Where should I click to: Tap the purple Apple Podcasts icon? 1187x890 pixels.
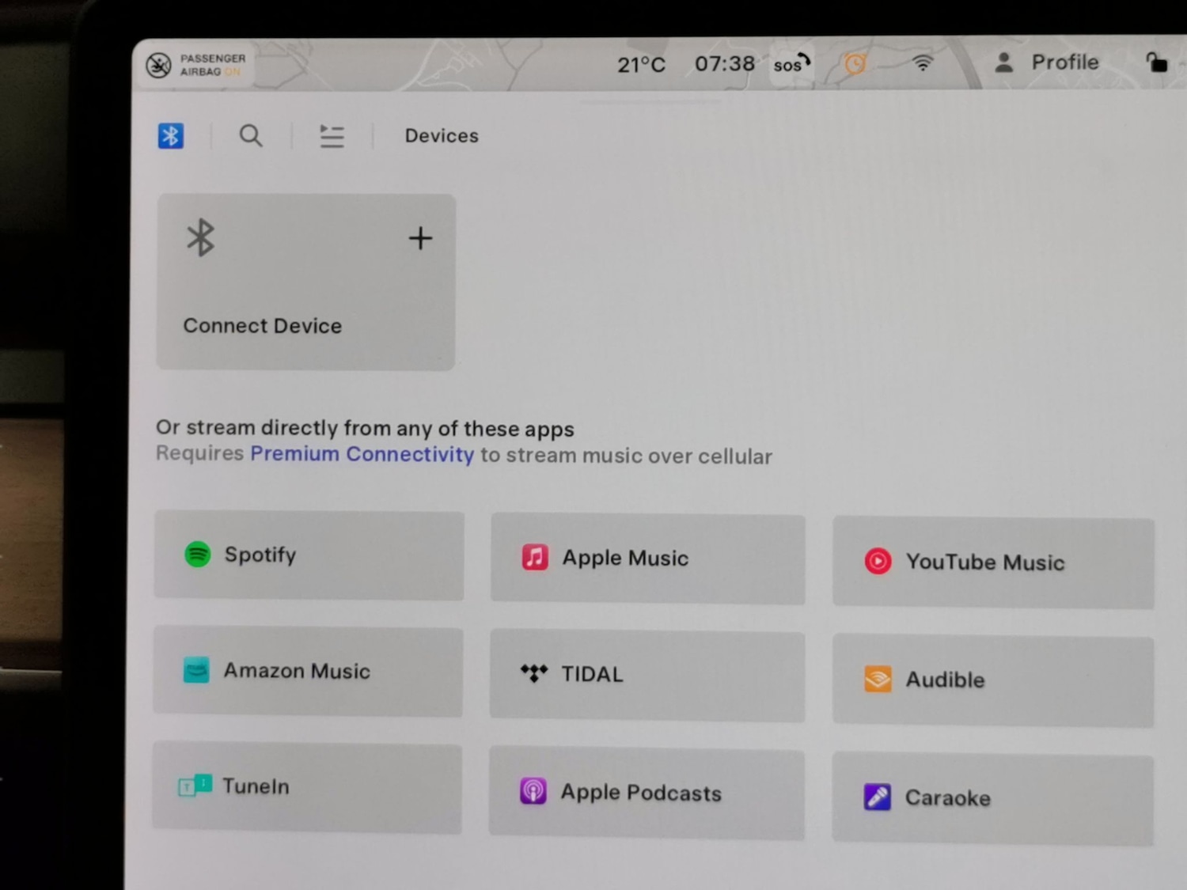click(533, 791)
